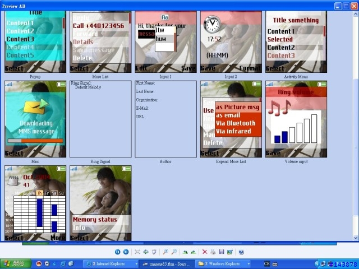Open the Memory status preview thumbnail
Image resolution: width=359 pixels, height=269 pixels.
(x=100, y=203)
